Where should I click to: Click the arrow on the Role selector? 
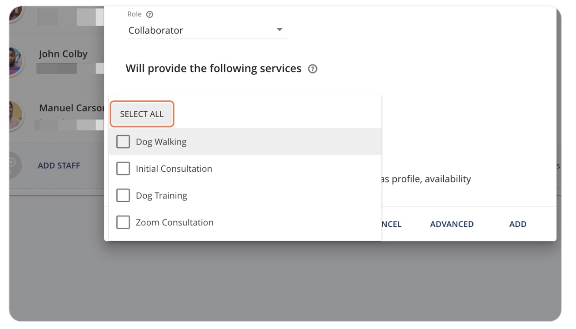point(279,30)
